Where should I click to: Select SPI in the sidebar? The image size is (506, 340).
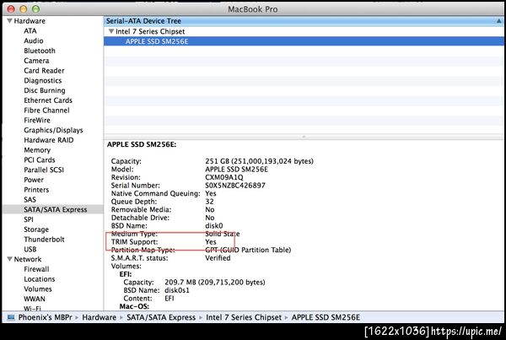(29, 219)
